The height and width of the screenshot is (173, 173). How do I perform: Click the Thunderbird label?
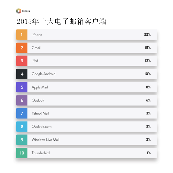pyautogui.click(x=41, y=153)
